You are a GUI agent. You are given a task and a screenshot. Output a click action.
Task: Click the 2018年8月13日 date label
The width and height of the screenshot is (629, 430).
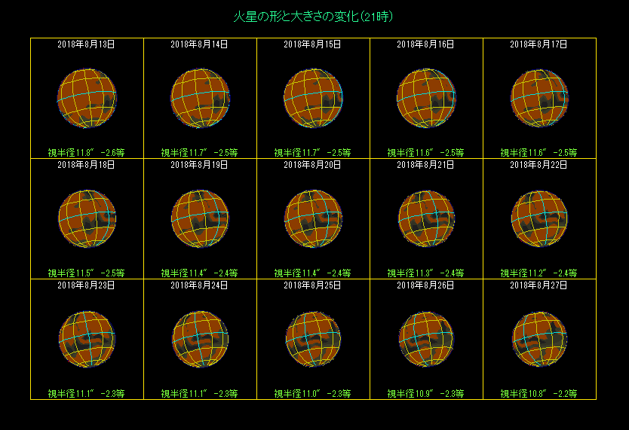[87, 44]
